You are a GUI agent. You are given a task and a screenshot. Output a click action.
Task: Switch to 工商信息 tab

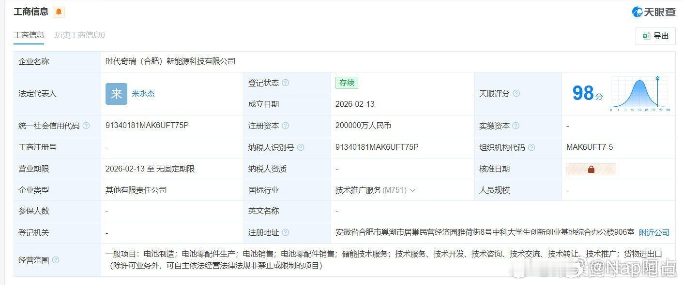pyautogui.click(x=29, y=35)
